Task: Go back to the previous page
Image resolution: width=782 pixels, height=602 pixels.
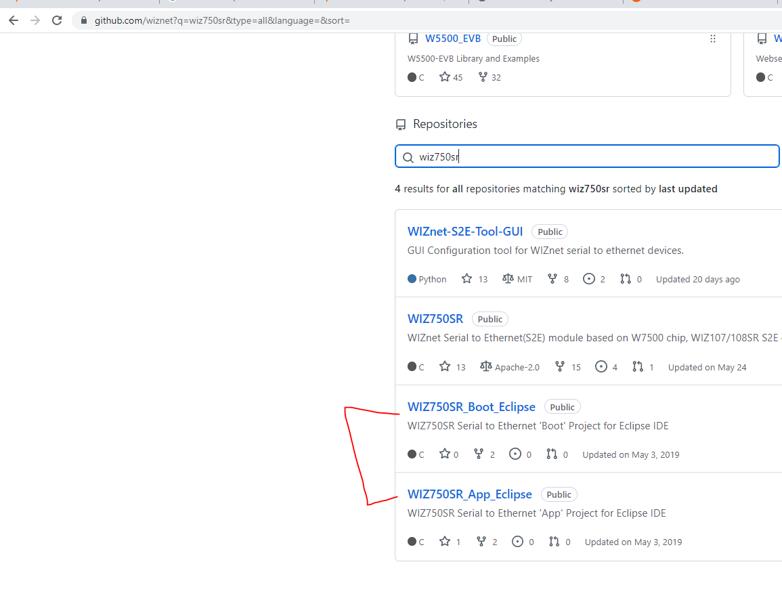Action: (14, 20)
